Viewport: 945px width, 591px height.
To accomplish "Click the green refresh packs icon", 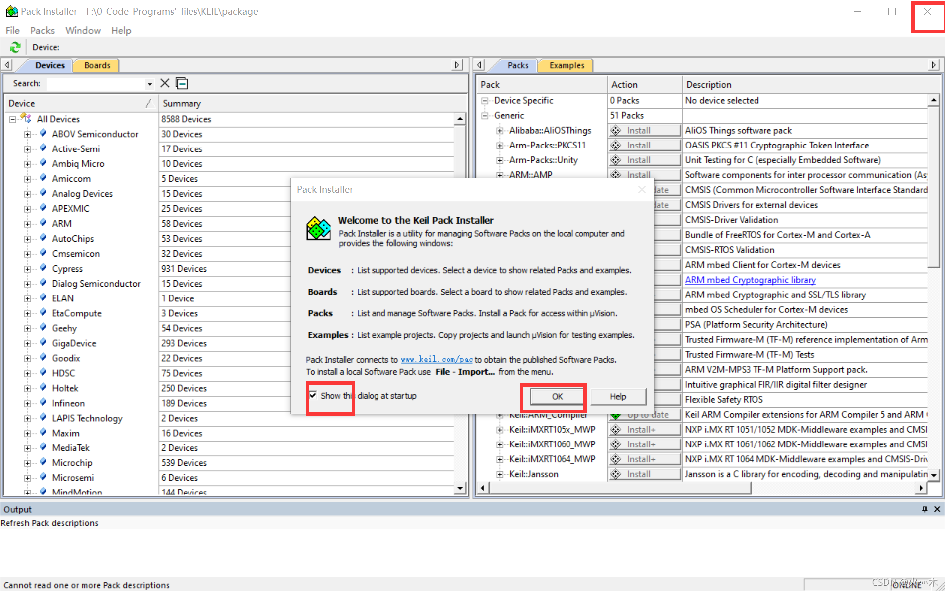I will pos(15,47).
